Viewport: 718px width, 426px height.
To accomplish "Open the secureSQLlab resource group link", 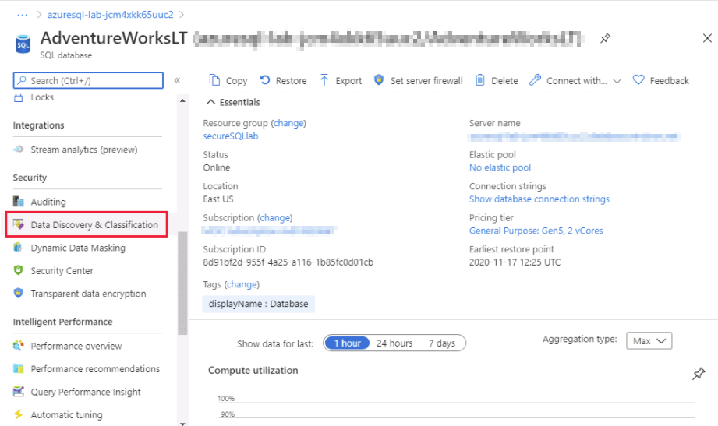I will click(x=230, y=136).
